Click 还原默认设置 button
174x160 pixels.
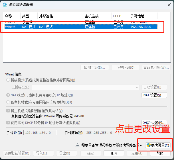(17, 153)
